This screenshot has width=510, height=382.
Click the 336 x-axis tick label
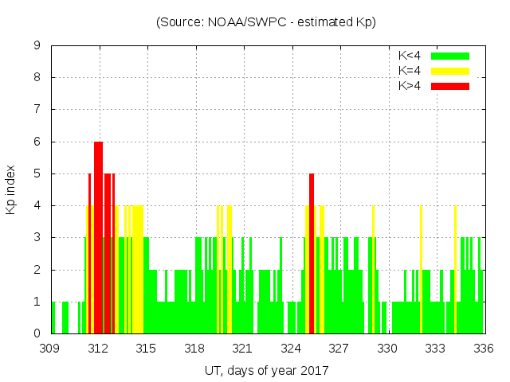point(483,348)
